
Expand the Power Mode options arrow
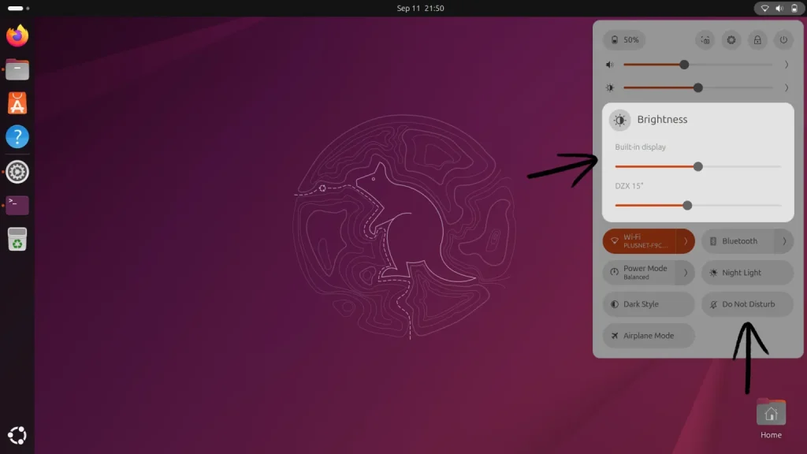(686, 273)
